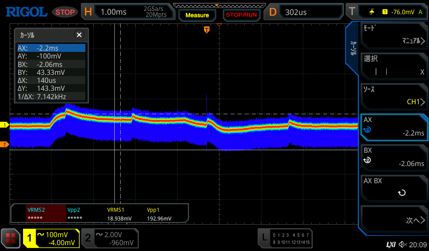Close the カーソル cursor readout panel
This screenshot has height=251, width=429.
point(79,35)
